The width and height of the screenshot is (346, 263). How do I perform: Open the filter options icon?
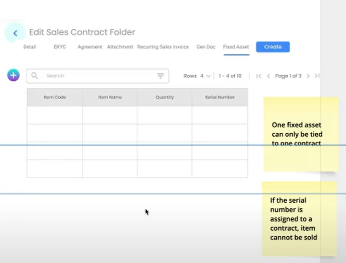click(x=160, y=76)
